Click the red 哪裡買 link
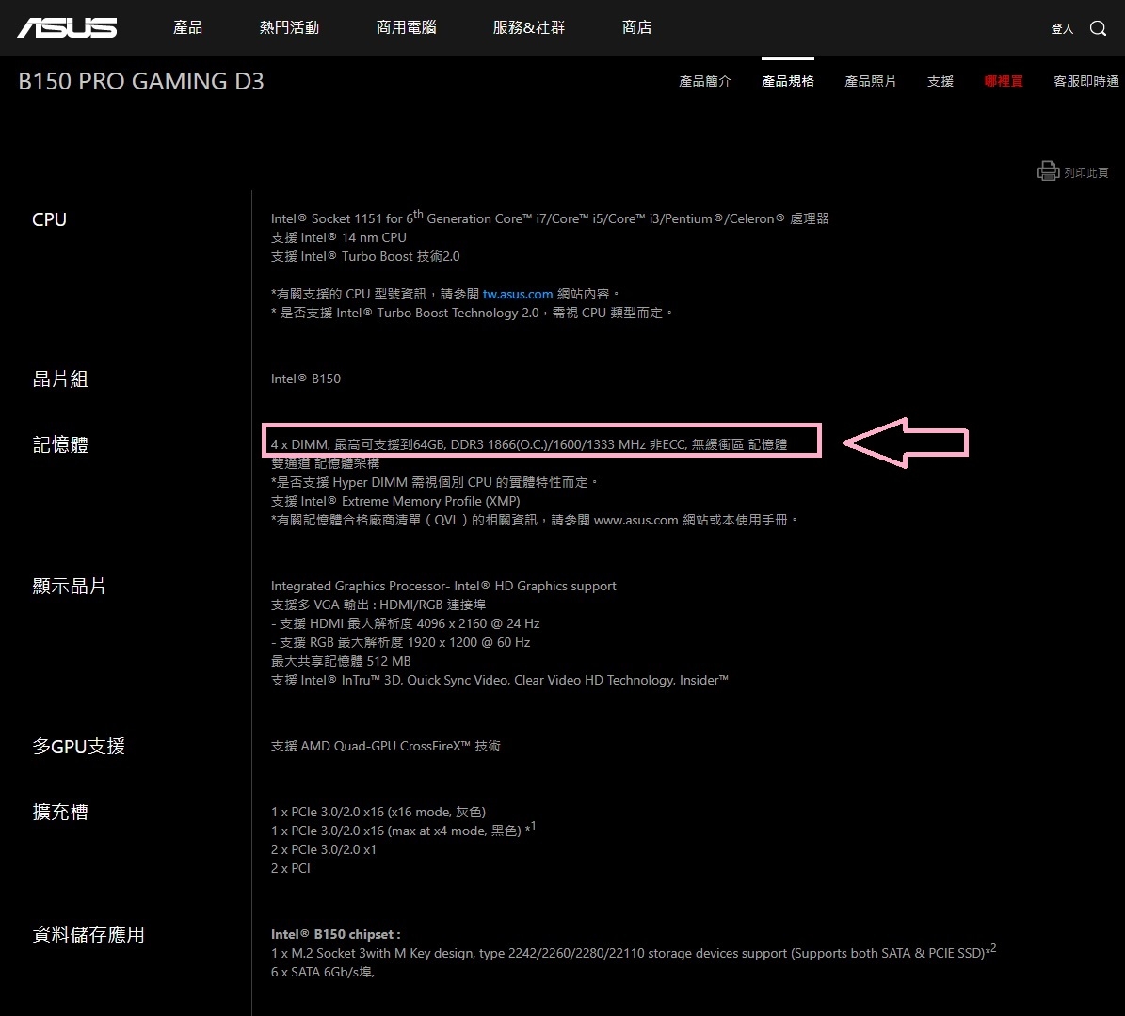The height and width of the screenshot is (1016, 1125). click(1003, 81)
